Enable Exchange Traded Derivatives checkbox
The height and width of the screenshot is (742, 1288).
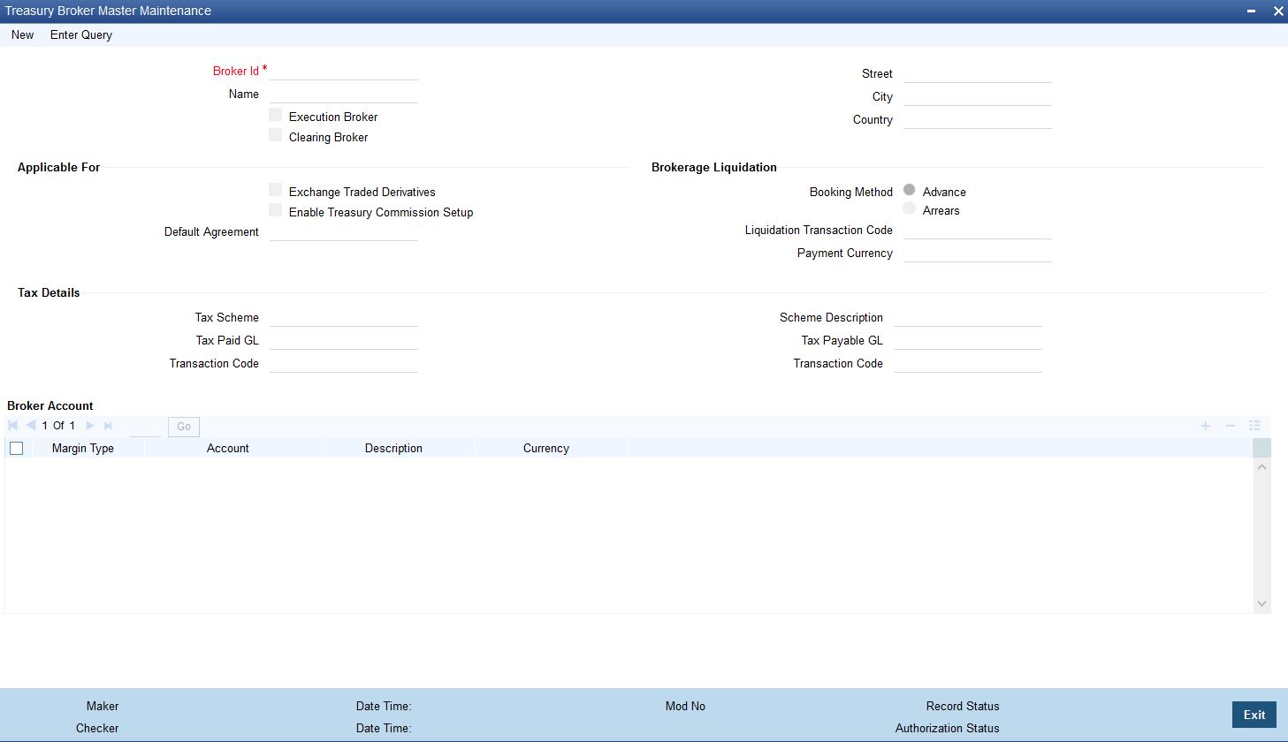[x=276, y=190]
